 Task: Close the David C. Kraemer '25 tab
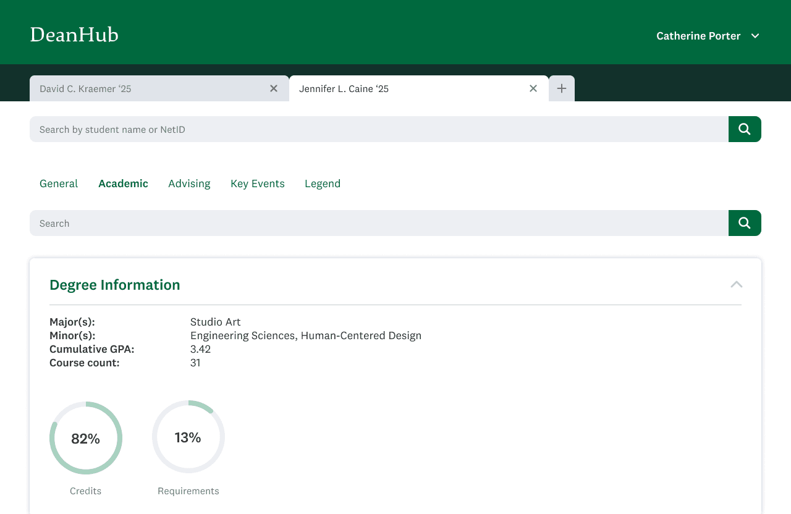274,88
